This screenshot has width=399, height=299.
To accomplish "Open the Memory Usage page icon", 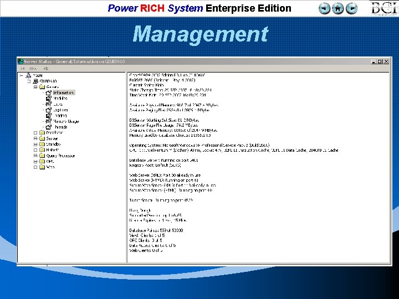I will point(49,121).
